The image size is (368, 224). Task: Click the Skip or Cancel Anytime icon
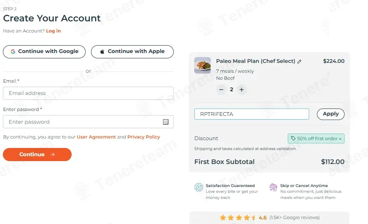273,187
